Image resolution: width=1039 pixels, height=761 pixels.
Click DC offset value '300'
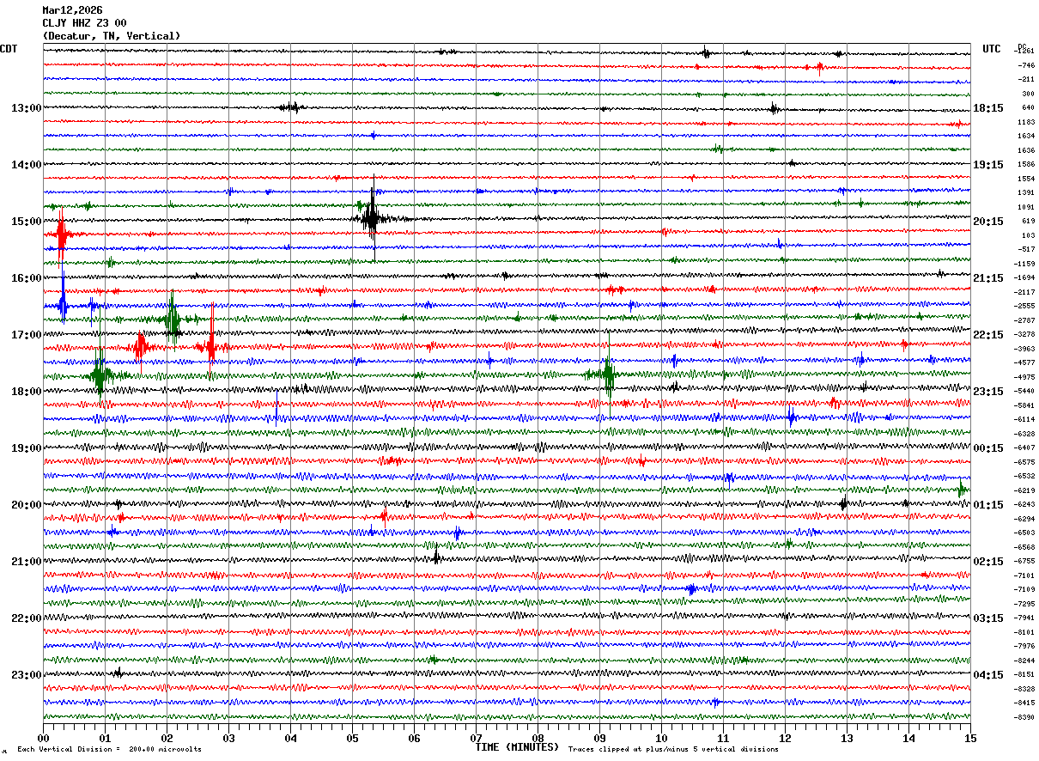click(1028, 94)
